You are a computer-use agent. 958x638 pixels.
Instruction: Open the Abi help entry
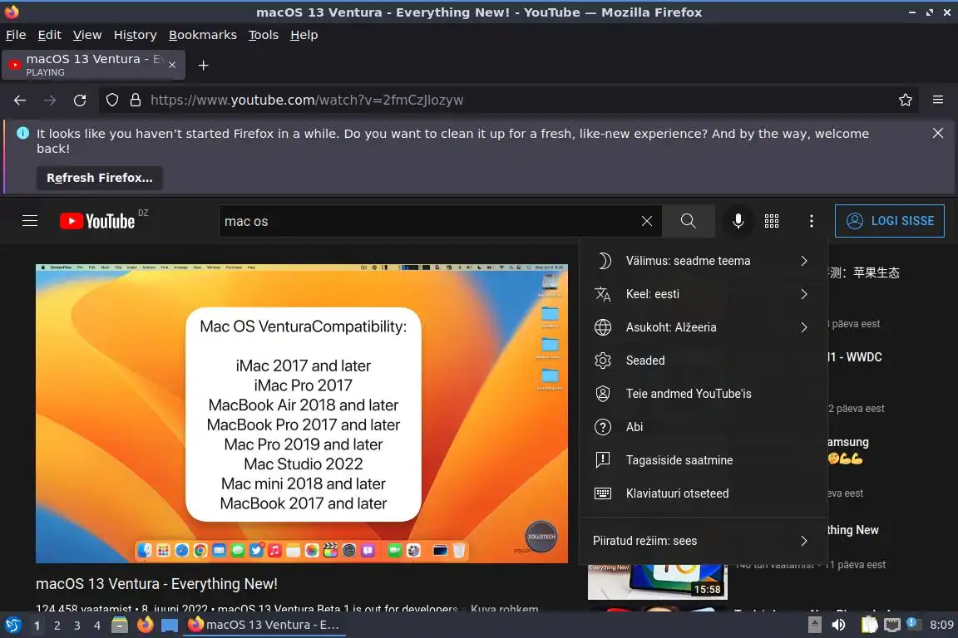[x=704, y=427]
